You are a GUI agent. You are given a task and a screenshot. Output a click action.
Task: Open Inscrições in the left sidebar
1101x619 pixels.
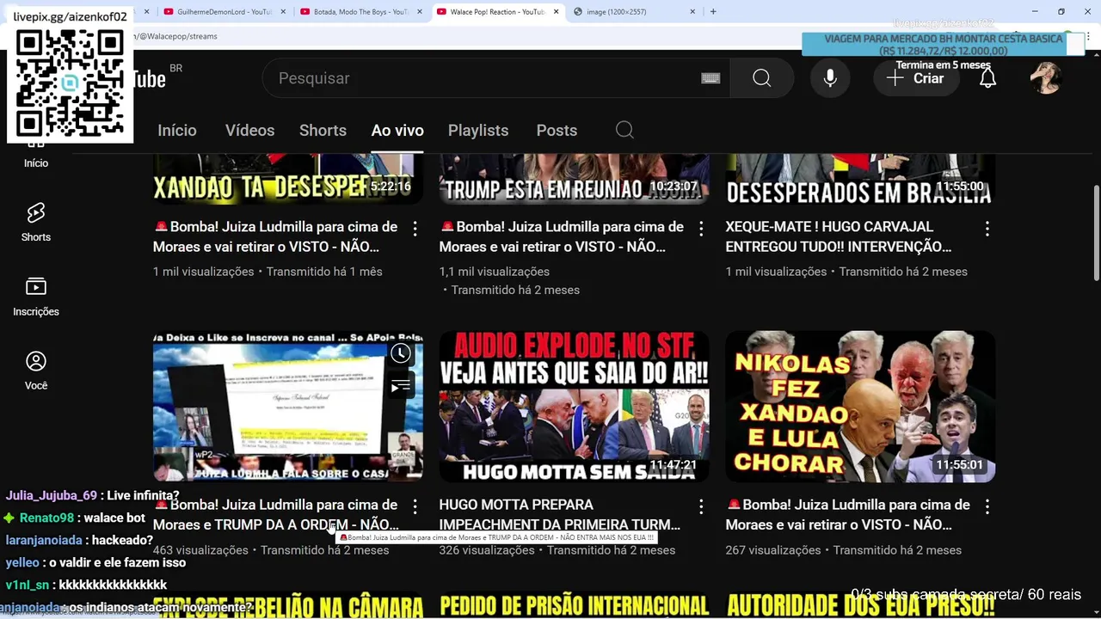(x=36, y=297)
